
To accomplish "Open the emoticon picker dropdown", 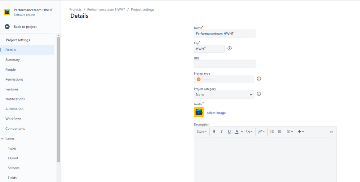I will pyautogui.click(x=290, y=132).
